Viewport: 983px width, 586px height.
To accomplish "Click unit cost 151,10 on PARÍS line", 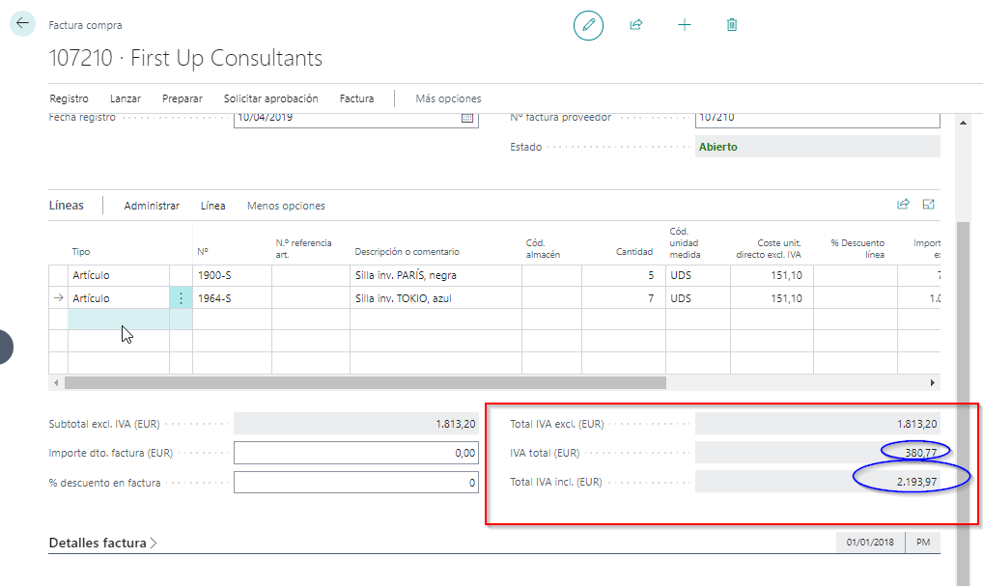I will point(786,275).
